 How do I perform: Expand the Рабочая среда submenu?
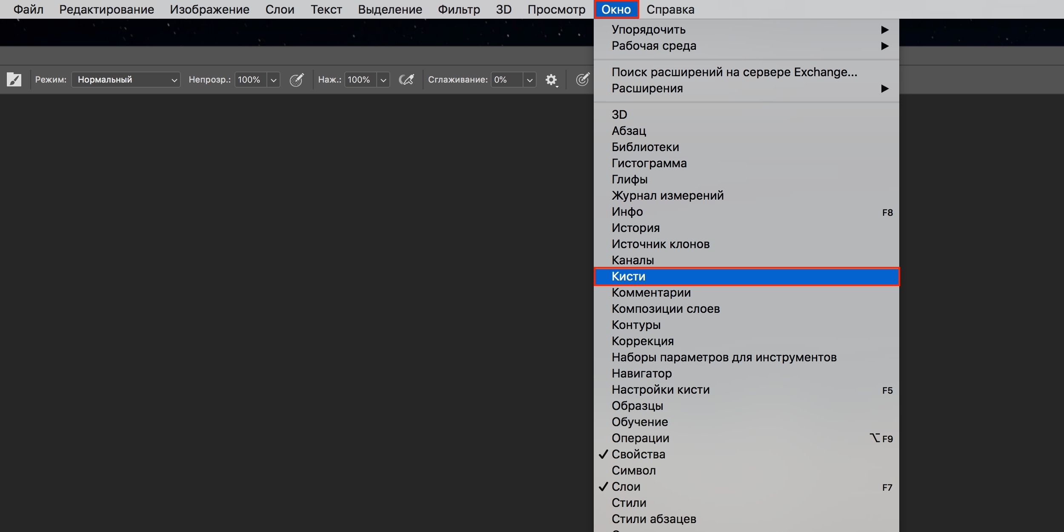click(654, 46)
